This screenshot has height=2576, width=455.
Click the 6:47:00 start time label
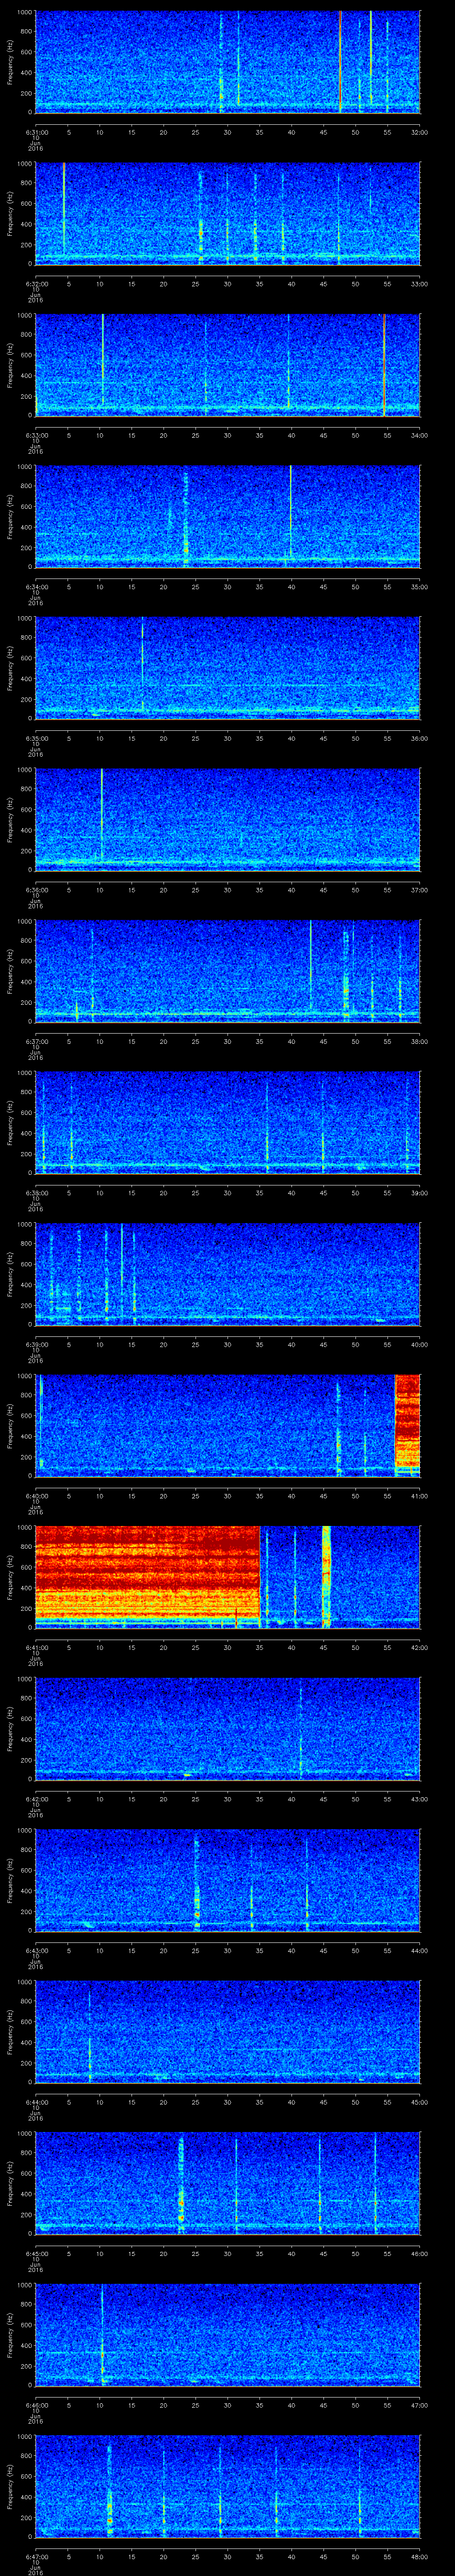click(x=36, y=2556)
